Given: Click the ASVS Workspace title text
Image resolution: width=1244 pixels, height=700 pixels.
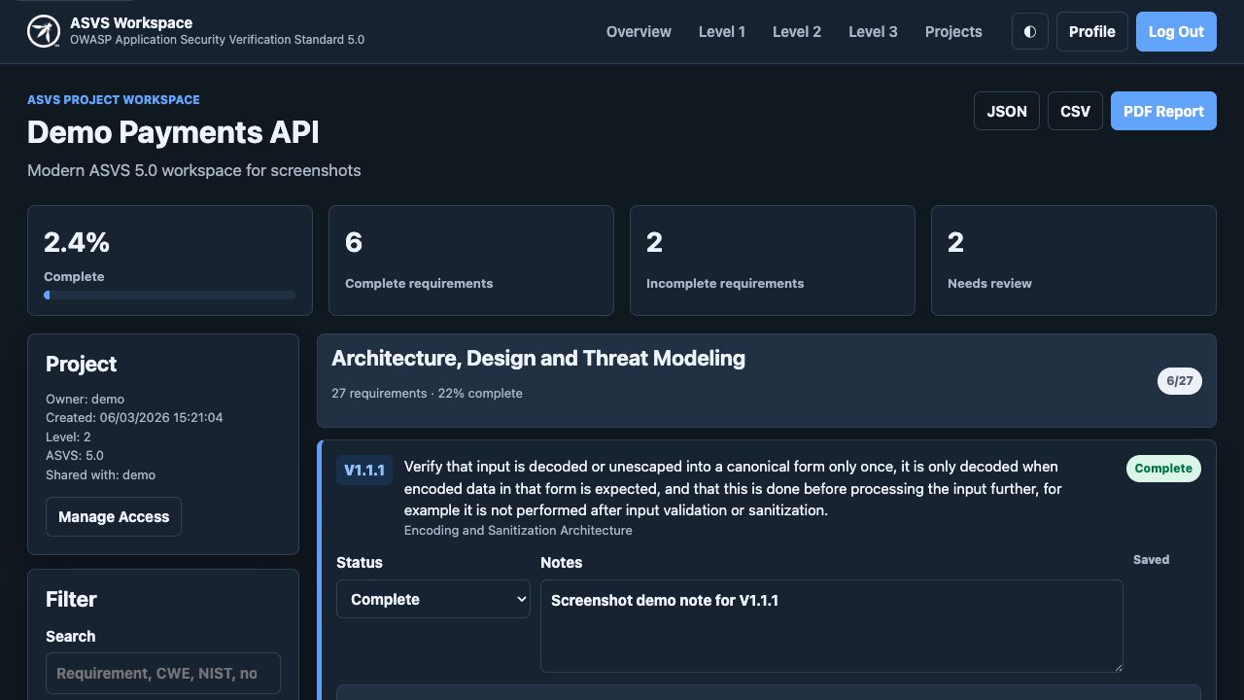Looking at the screenshot, I should [x=131, y=22].
